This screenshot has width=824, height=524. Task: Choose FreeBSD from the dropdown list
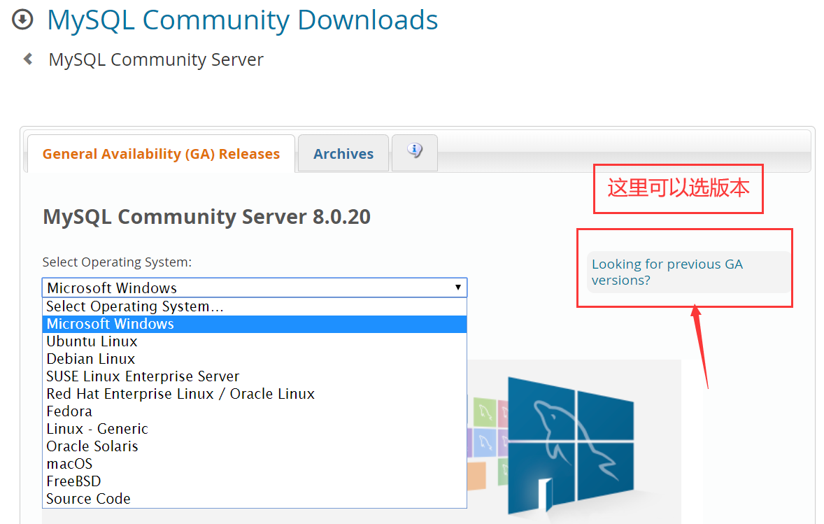255,481
